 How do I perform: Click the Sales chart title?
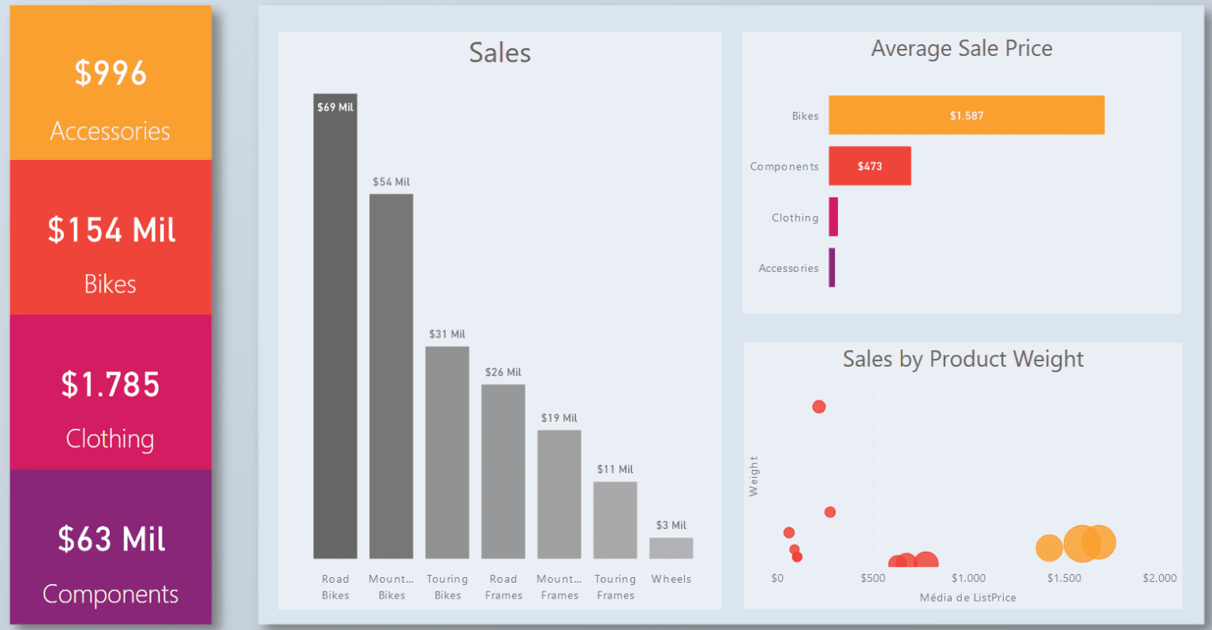(x=499, y=52)
